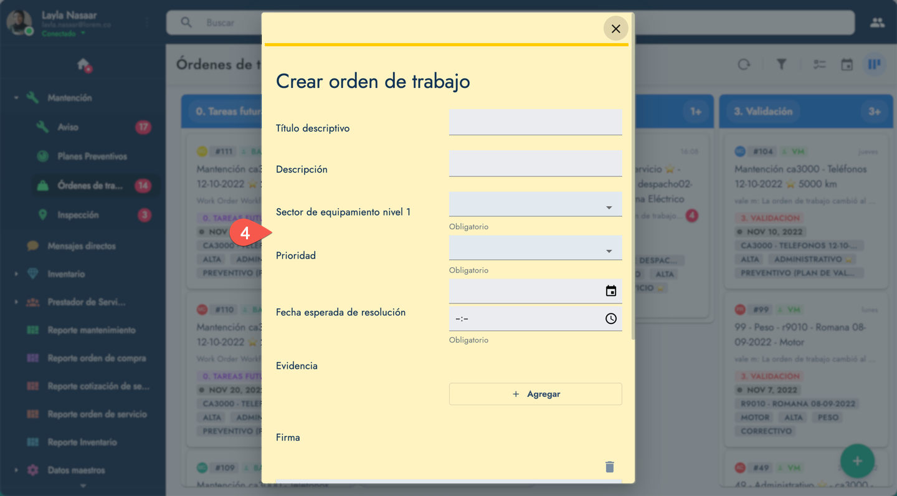This screenshot has height=496, width=897.
Task: Click the red 17 badge on Aviso
Action: (143, 127)
